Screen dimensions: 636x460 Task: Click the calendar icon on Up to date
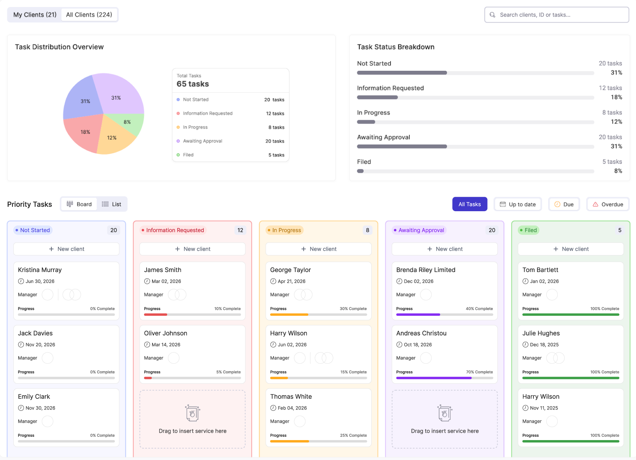[x=503, y=204]
